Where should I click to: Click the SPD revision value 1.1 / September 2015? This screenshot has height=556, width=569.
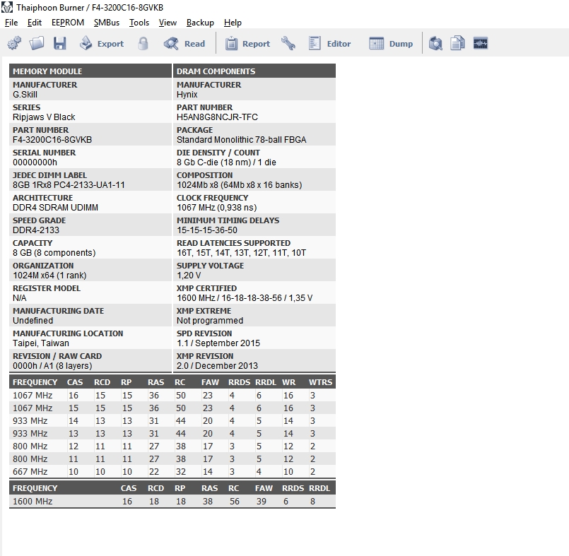pyautogui.click(x=218, y=343)
